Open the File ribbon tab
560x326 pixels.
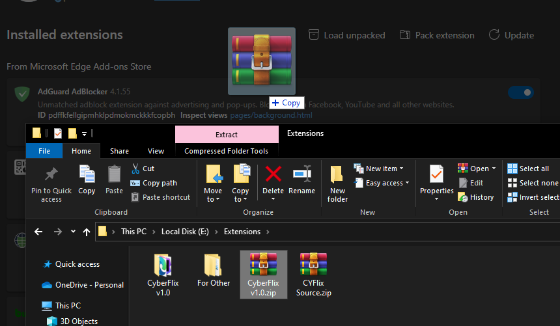pyautogui.click(x=44, y=151)
